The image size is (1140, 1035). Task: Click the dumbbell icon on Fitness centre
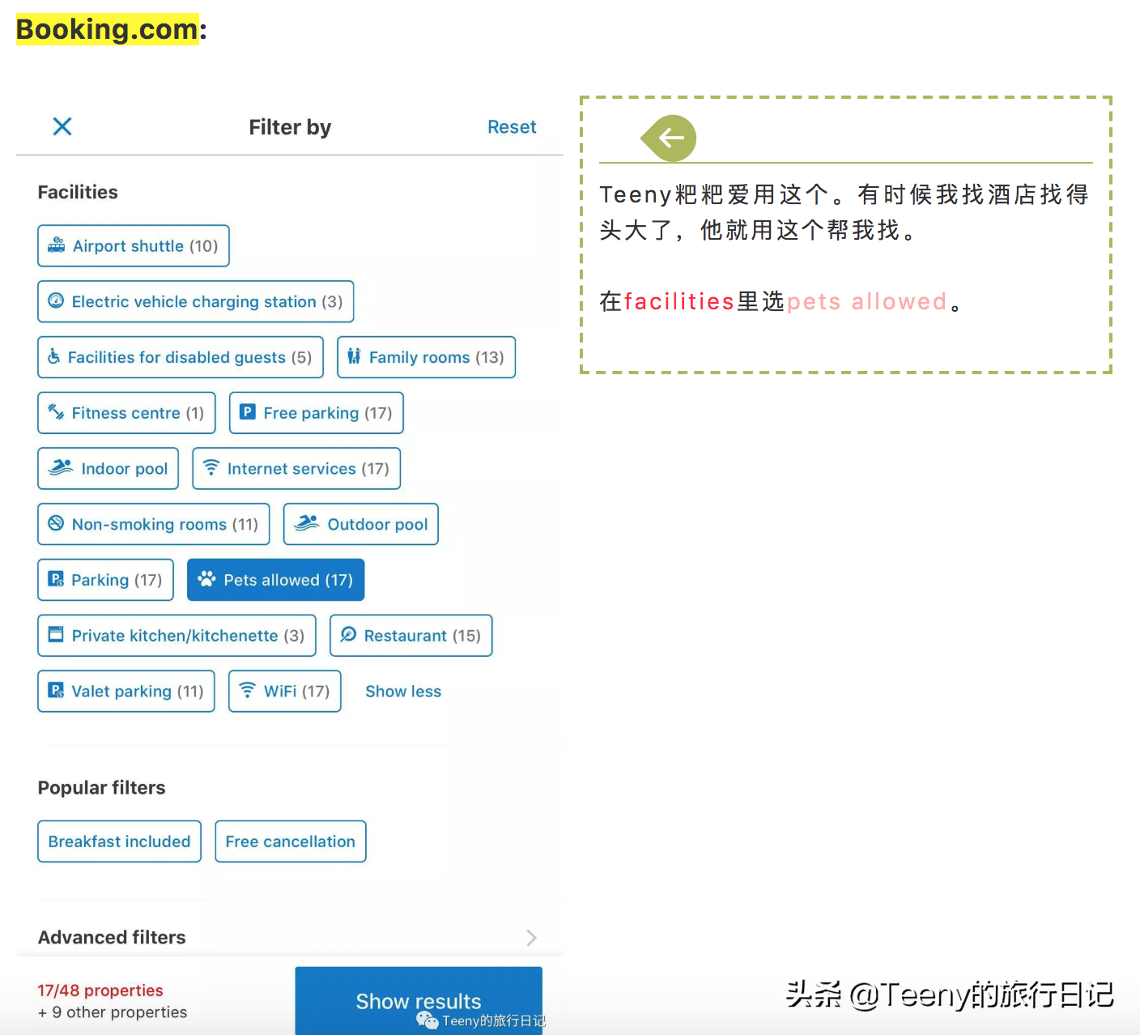coord(56,413)
